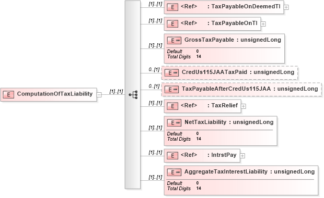Screen dimensions: 324x198
Task: Select CredUs115JAATaxPaid : unsignedLong text
Action: click(x=238, y=72)
